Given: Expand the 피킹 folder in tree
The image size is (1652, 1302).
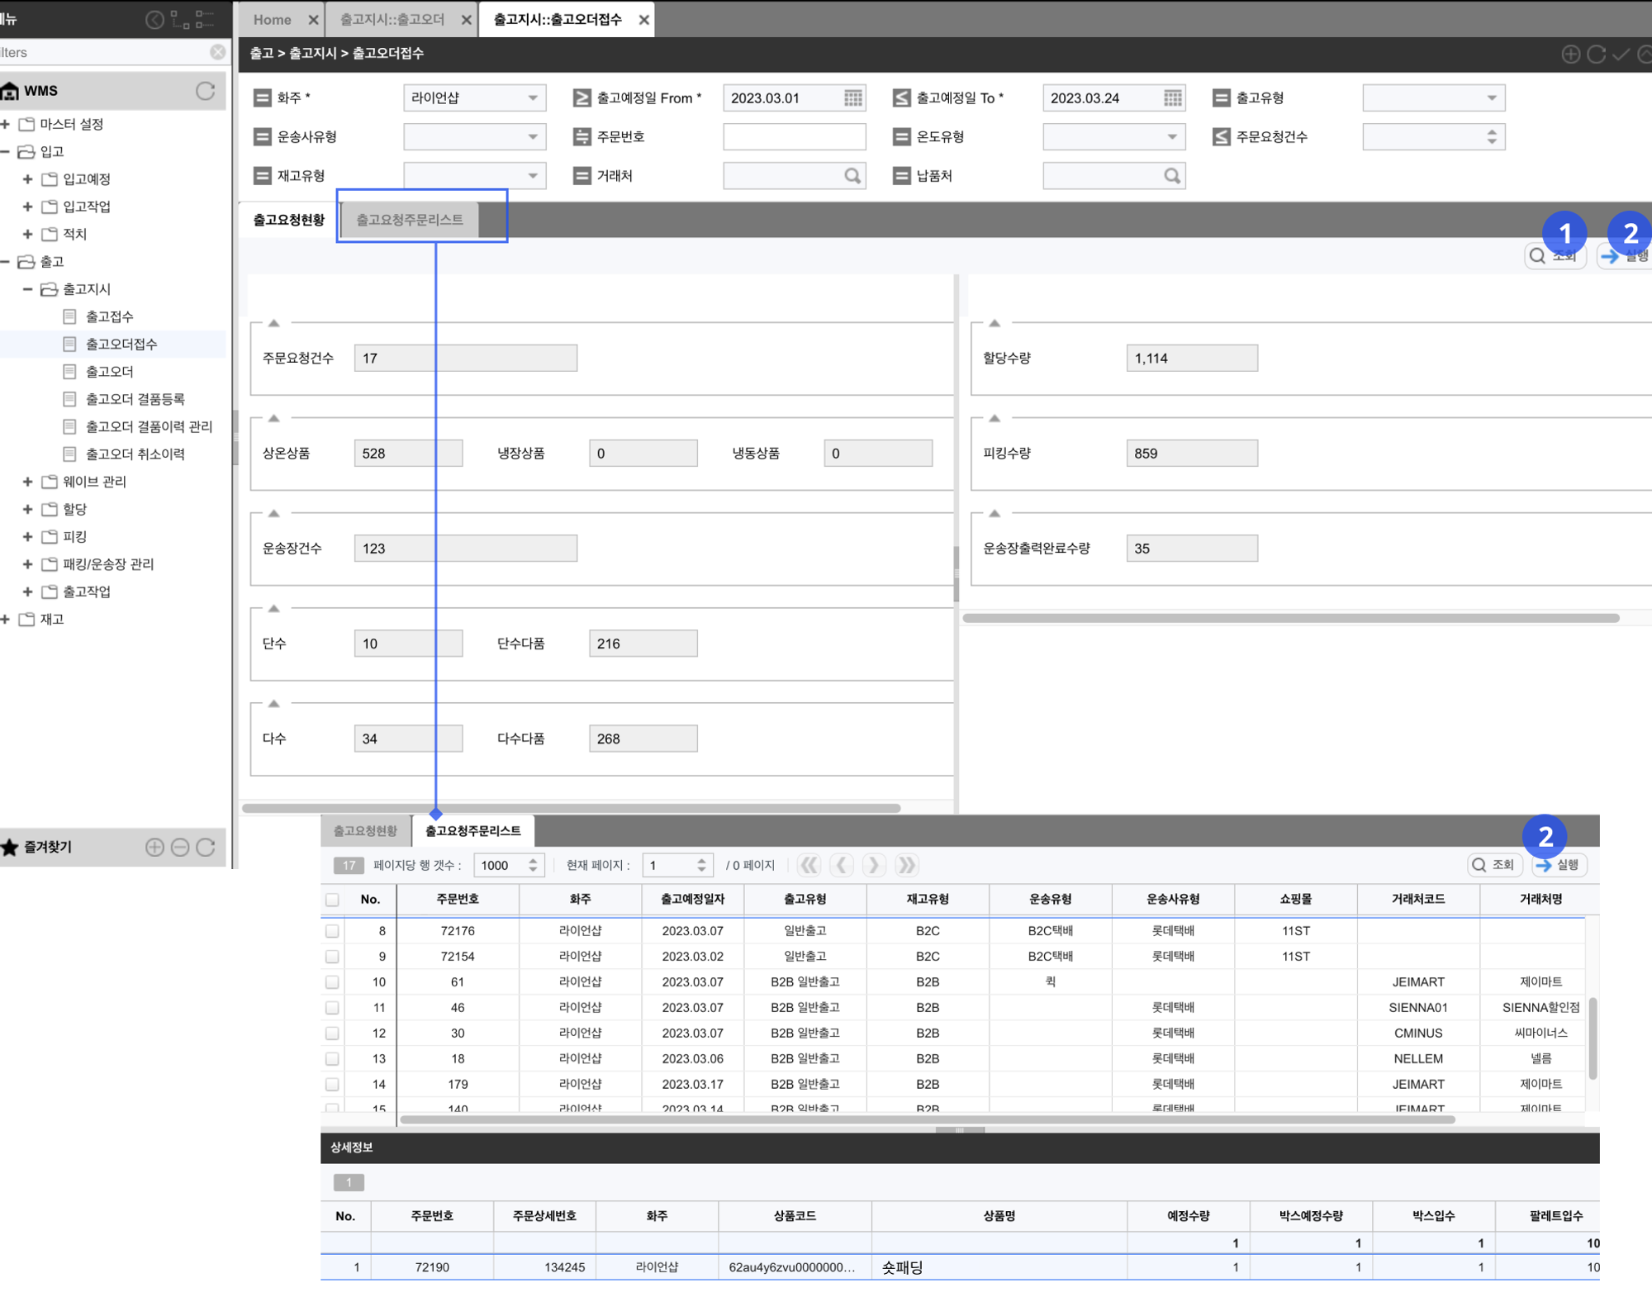Looking at the screenshot, I should [27, 537].
